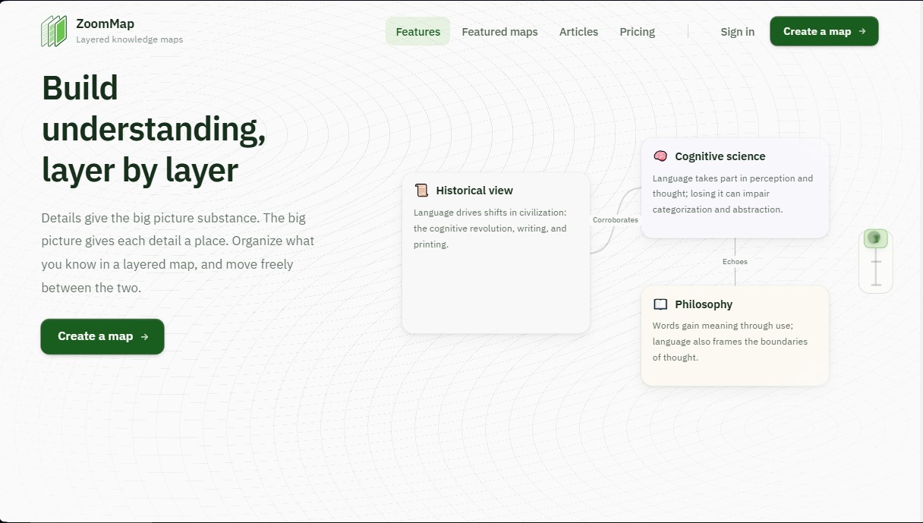This screenshot has width=923, height=523.
Task: Select the Cognitive science card title
Action: tap(720, 156)
